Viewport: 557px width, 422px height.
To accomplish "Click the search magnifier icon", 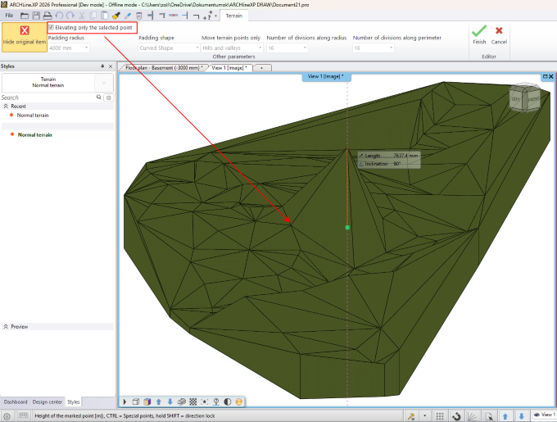I will (x=99, y=97).
